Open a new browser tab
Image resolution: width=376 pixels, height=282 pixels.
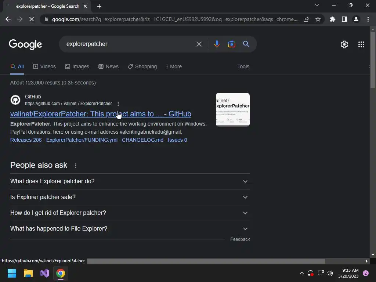(x=99, y=6)
